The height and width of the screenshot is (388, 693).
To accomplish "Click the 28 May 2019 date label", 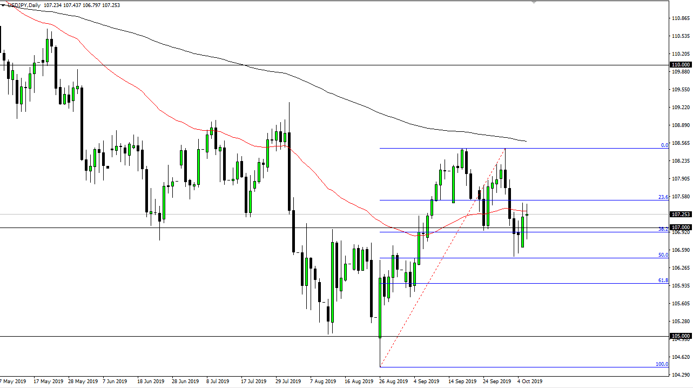I will coord(82,382).
